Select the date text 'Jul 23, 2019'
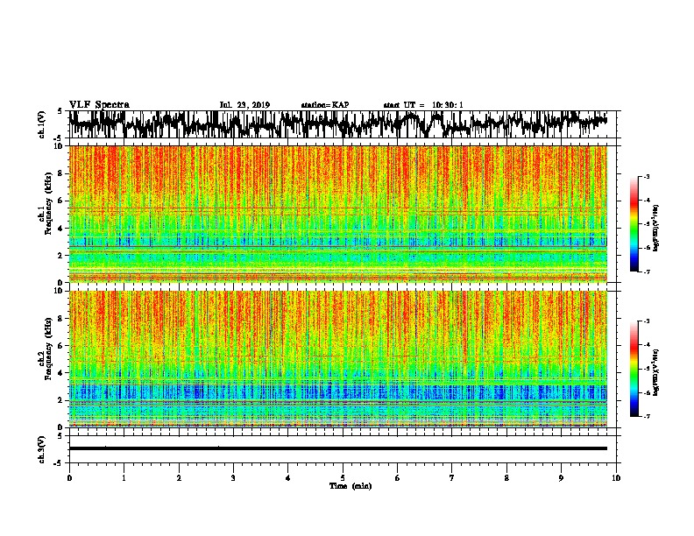Viewport: 694px width, 536px height. click(x=244, y=105)
